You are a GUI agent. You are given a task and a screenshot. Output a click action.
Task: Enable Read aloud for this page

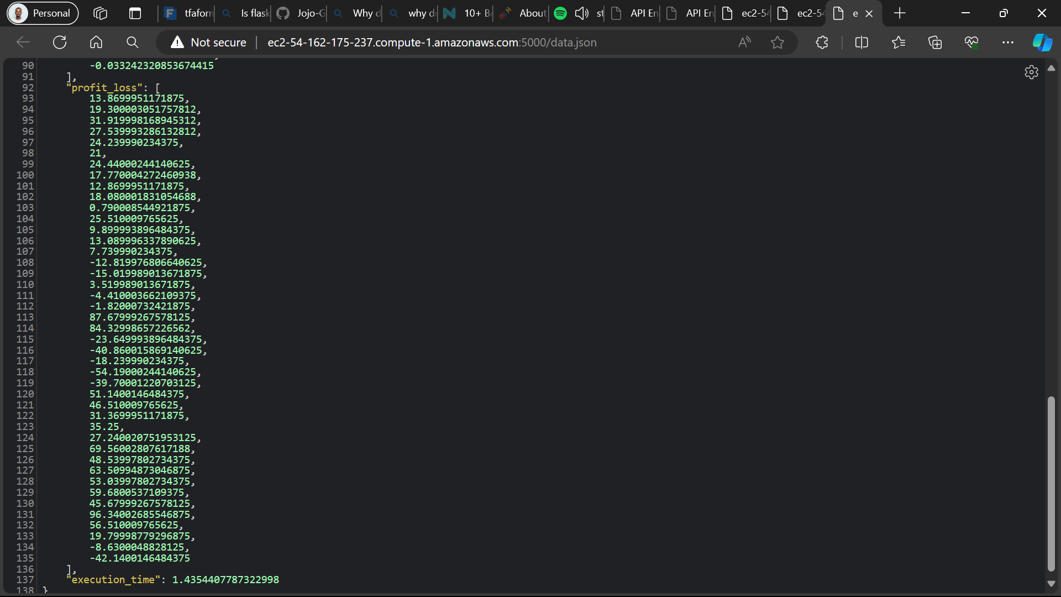pyautogui.click(x=744, y=43)
